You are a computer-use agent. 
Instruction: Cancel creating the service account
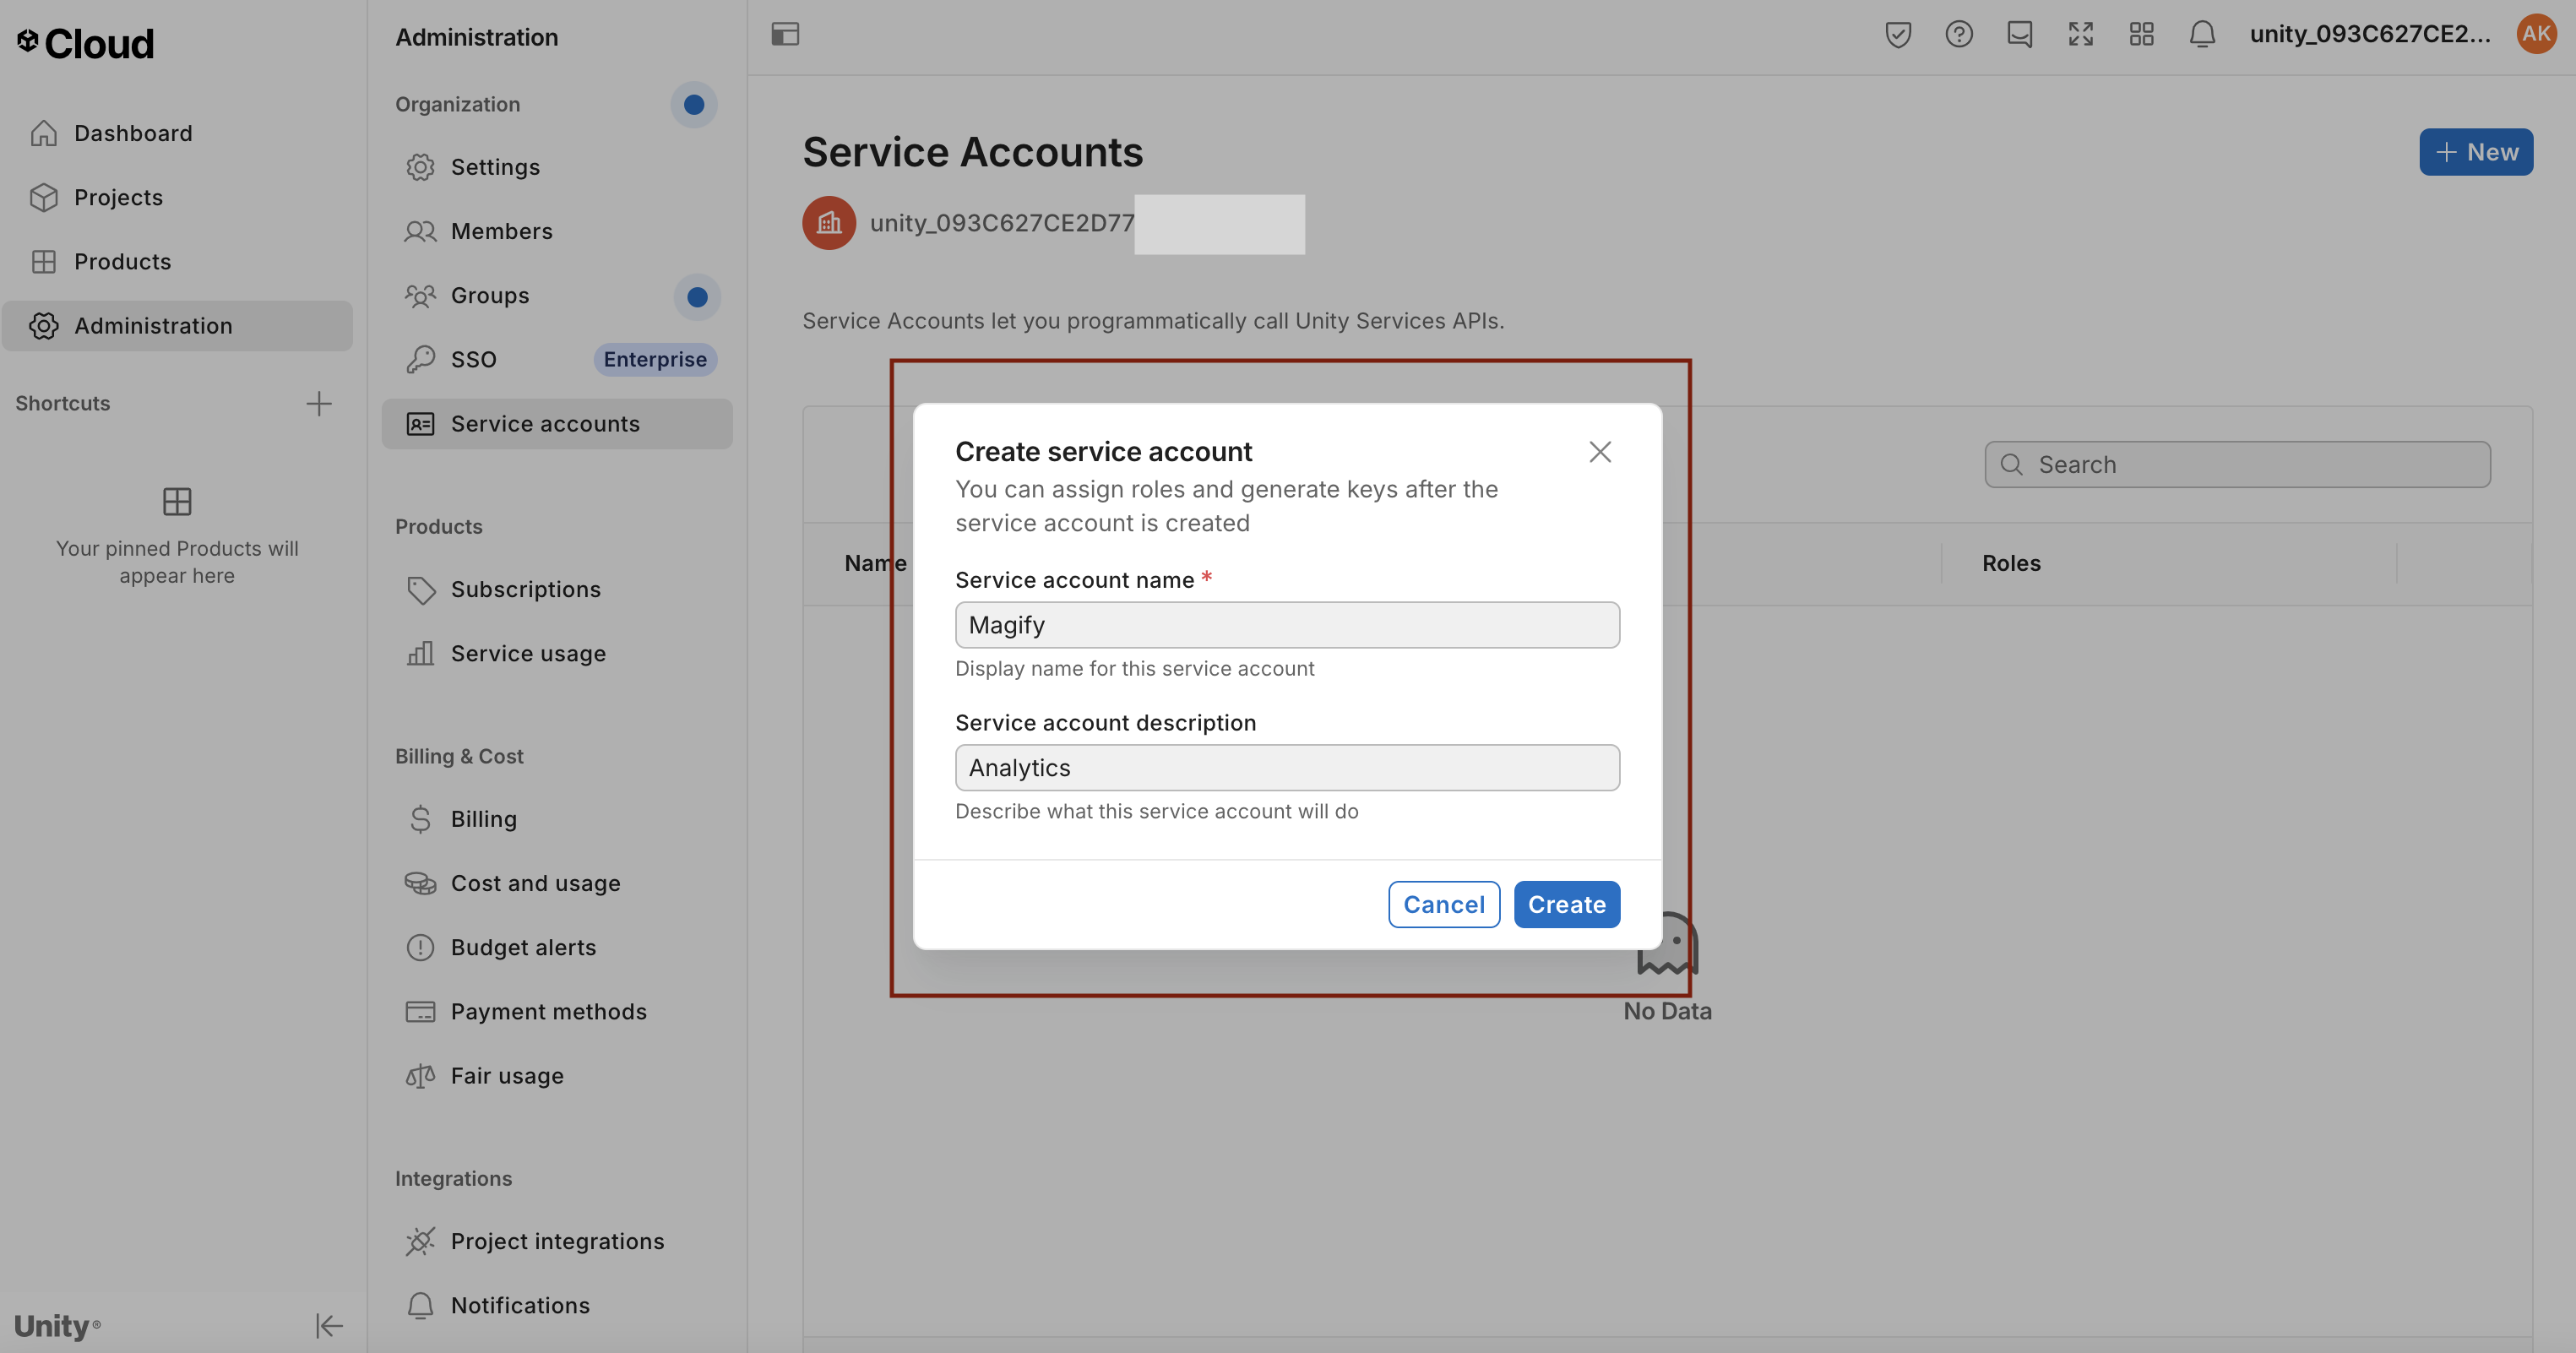pyautogui.click(x=1444, y=904)
